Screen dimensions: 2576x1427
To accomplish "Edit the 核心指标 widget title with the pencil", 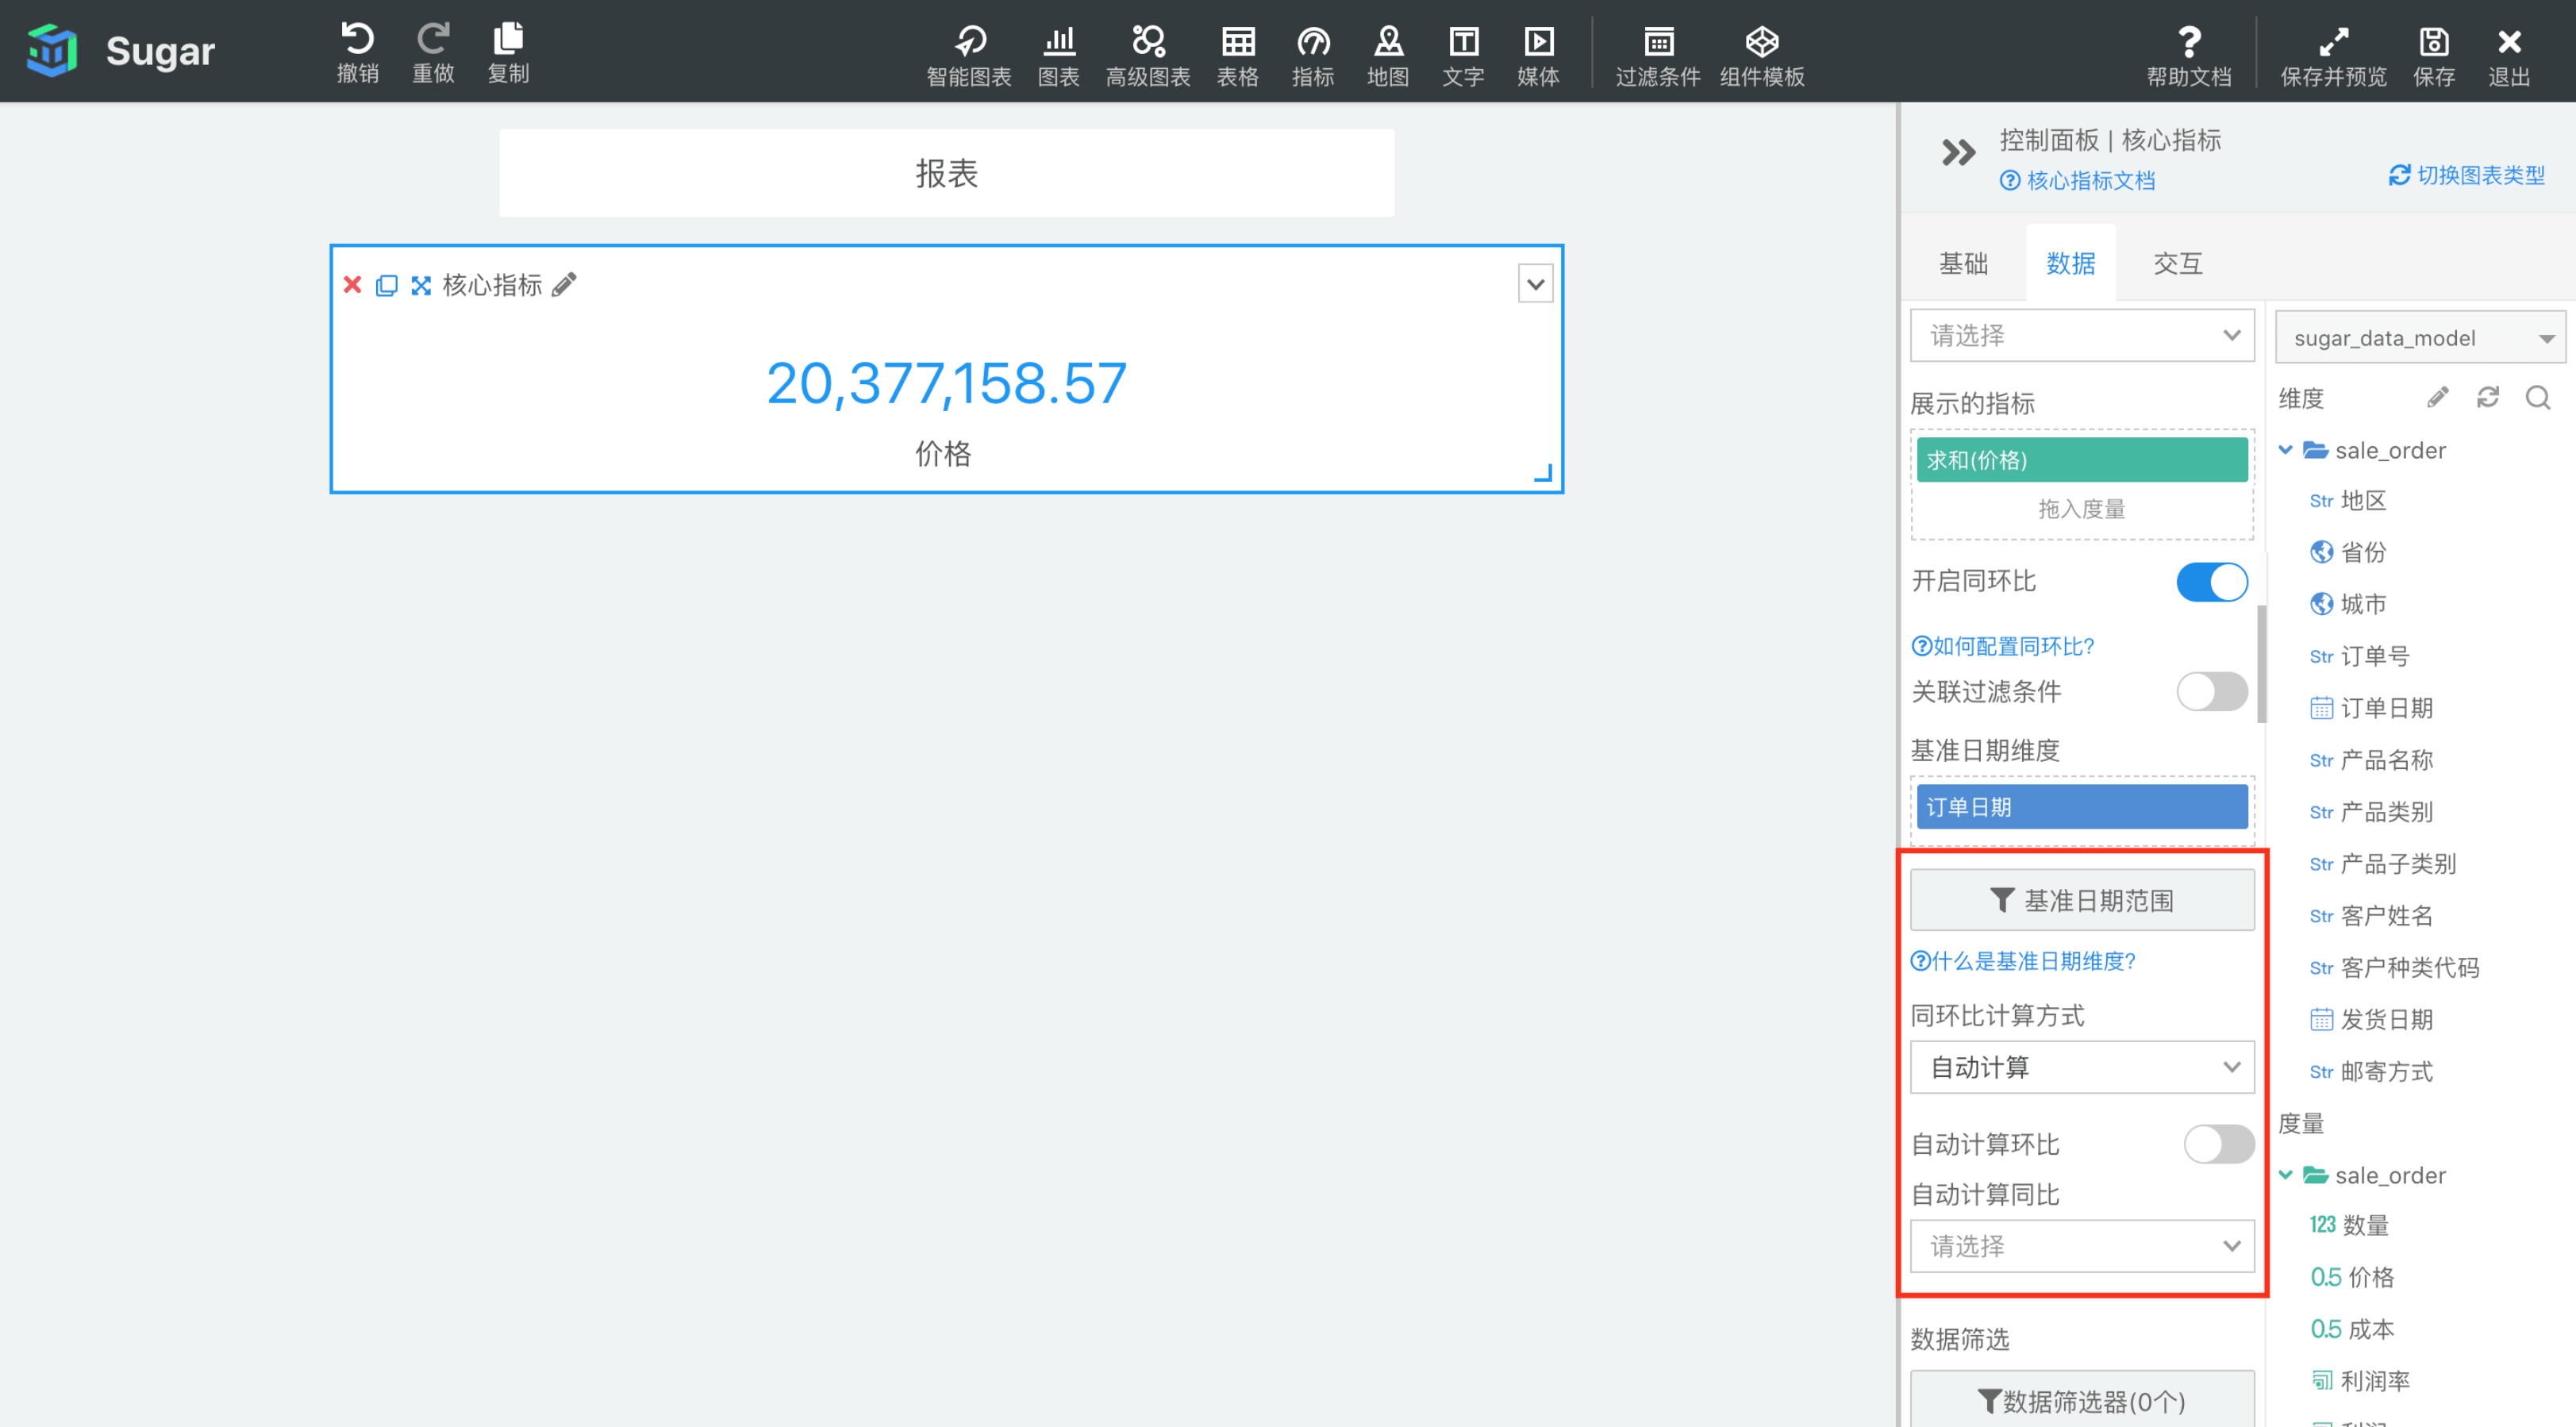I will (x=564, y=285).
